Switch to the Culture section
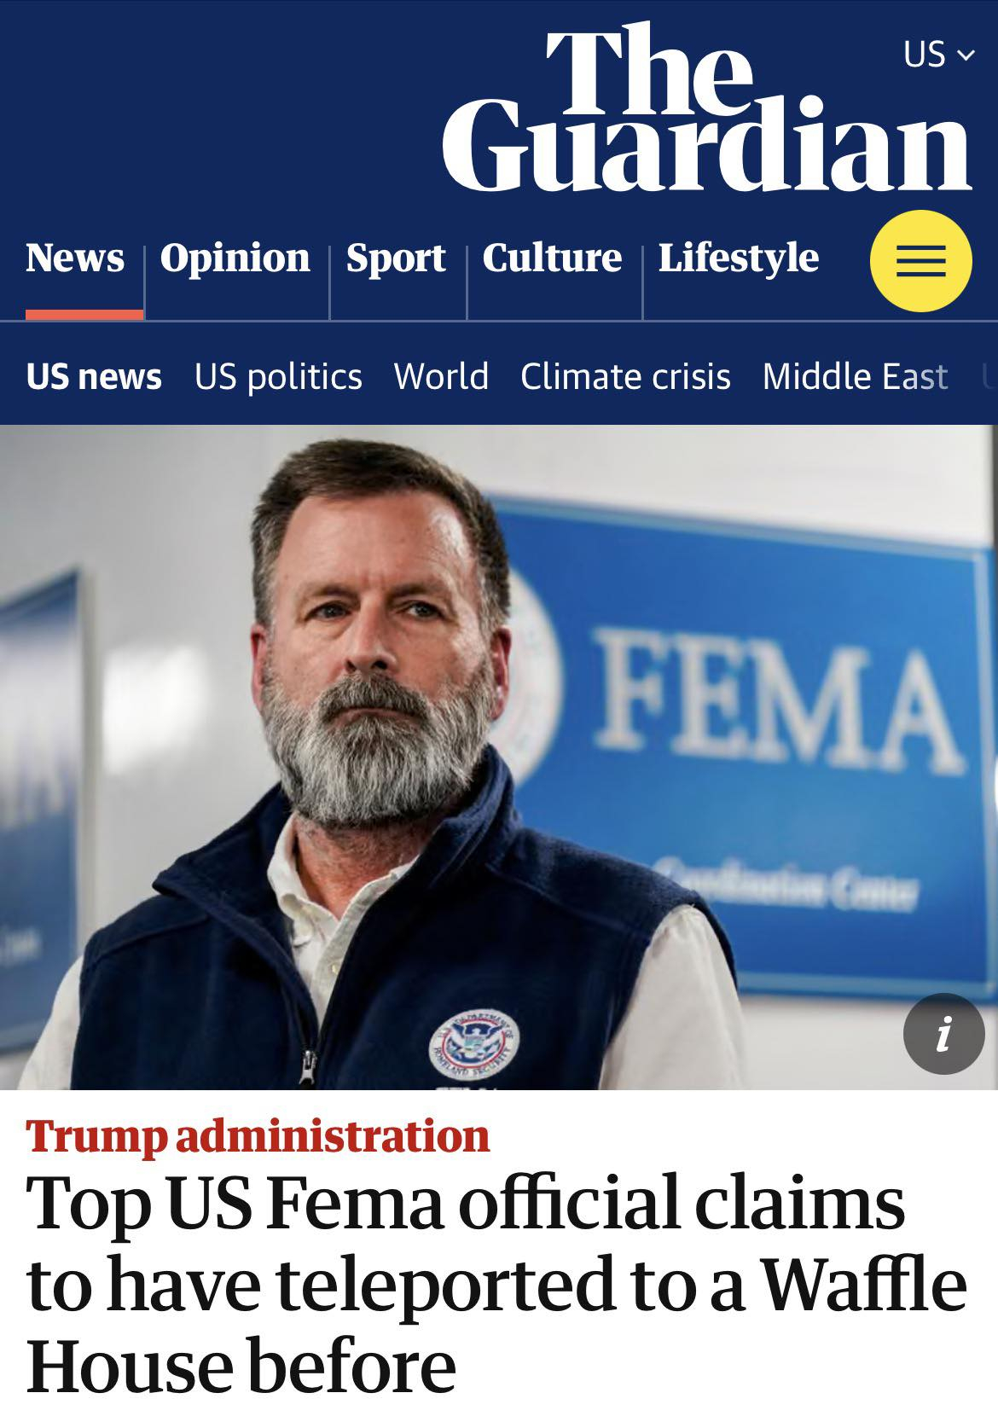 [x=552, y=257]
